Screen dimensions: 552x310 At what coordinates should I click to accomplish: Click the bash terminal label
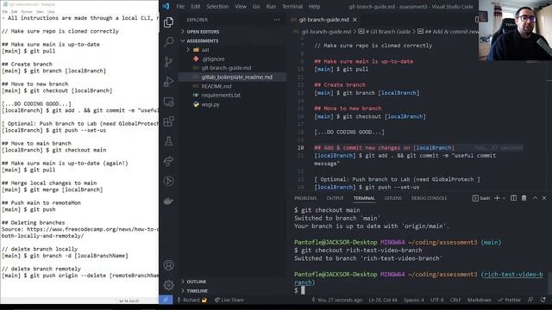pos(481,198)
